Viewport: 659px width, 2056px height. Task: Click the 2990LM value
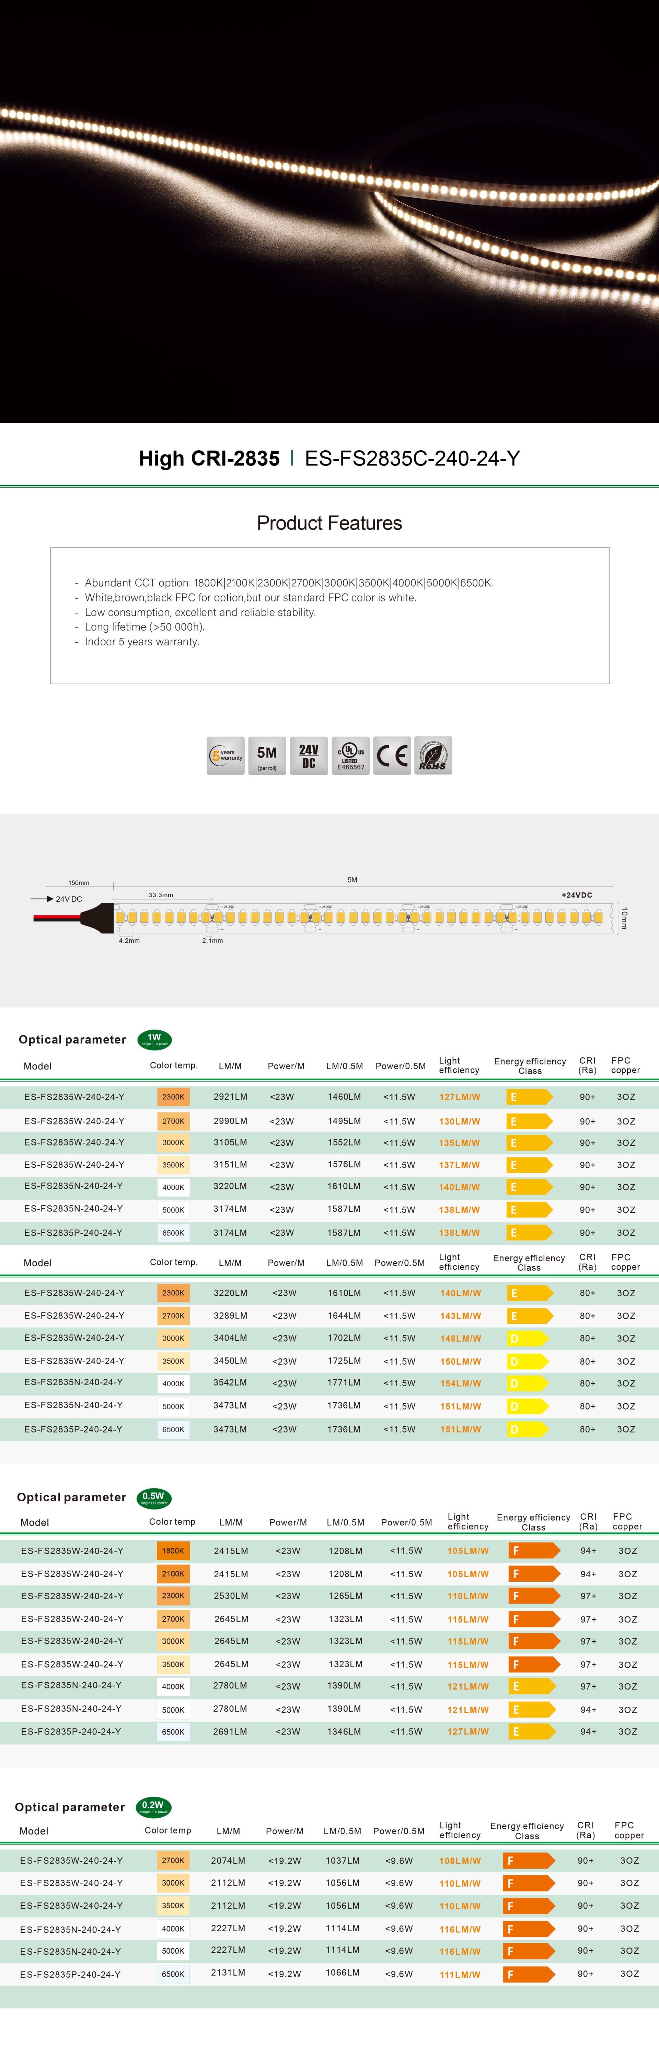tap(231, 1121)
